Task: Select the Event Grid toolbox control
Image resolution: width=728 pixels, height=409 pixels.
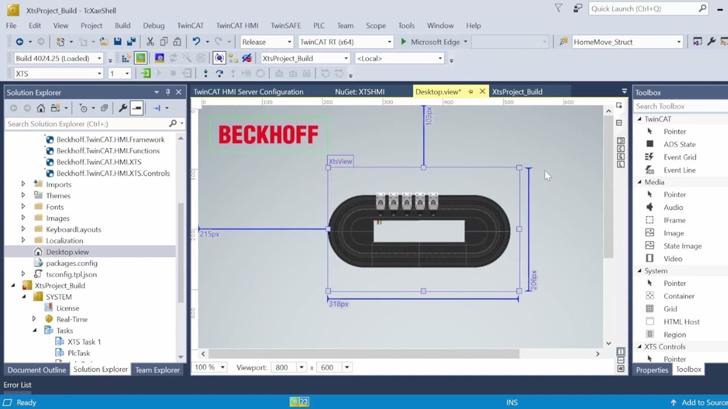Action: [x=680, y=157]
